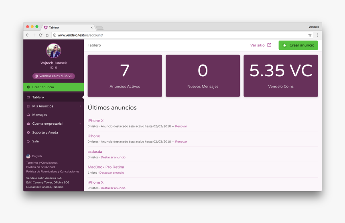Click Renovar for first iPhone X listing
Viewport: 345px width, 223px height.
click(x=181, y=126)
